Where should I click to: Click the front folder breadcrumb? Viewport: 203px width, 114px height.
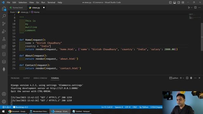[x=12, y=12]
